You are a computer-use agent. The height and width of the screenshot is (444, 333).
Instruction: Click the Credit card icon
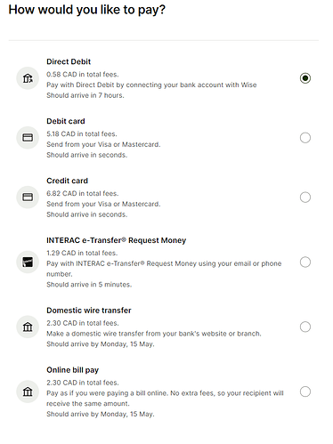[x=28, y=198]
